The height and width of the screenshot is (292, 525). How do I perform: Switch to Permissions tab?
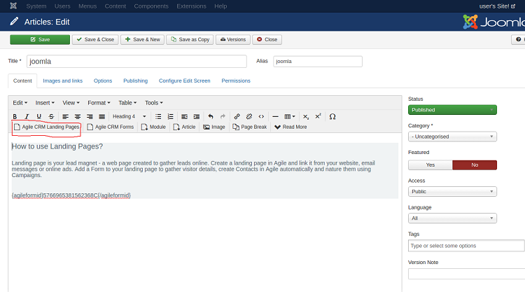tap(236, 81)
